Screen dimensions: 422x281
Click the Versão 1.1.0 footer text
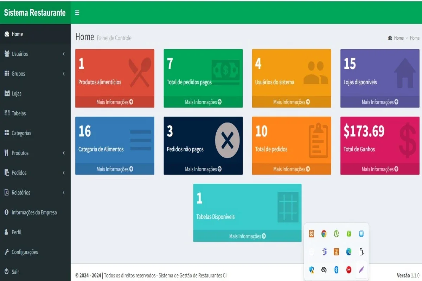408,275
